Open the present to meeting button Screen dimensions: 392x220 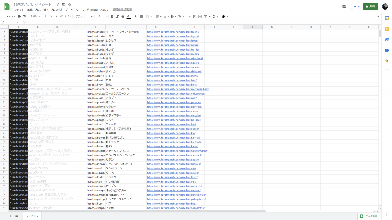pos(356,7)
